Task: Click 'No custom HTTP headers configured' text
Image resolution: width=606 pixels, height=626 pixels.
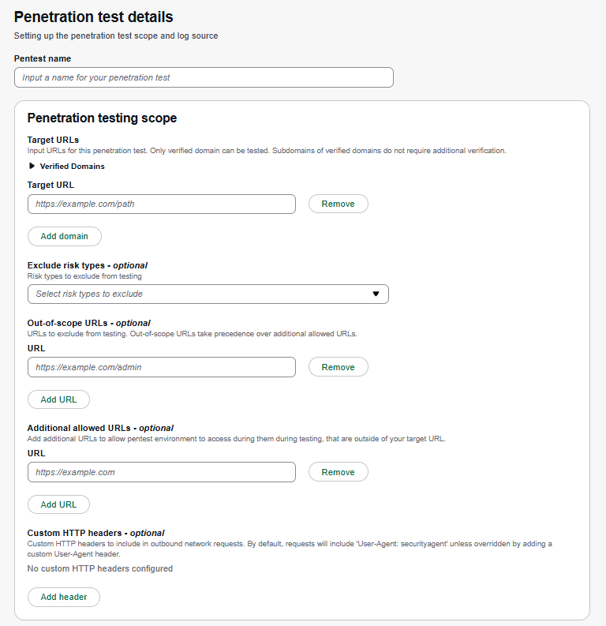Action: 99,568
